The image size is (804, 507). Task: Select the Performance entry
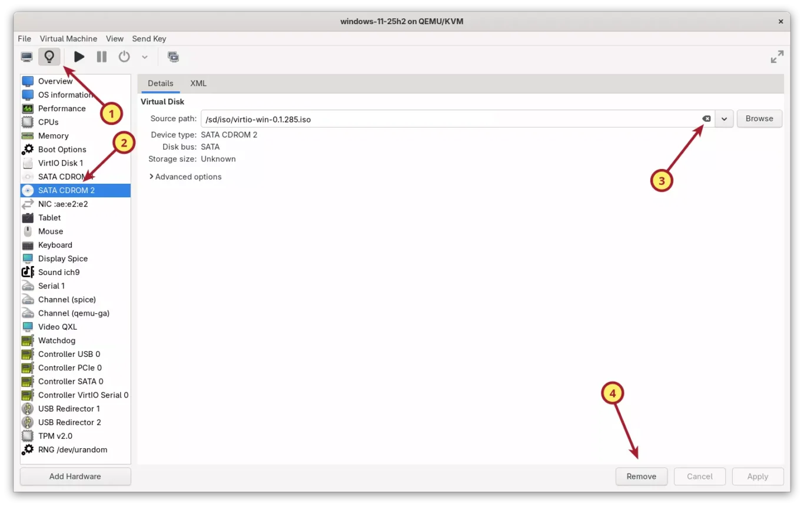(75, 108)
